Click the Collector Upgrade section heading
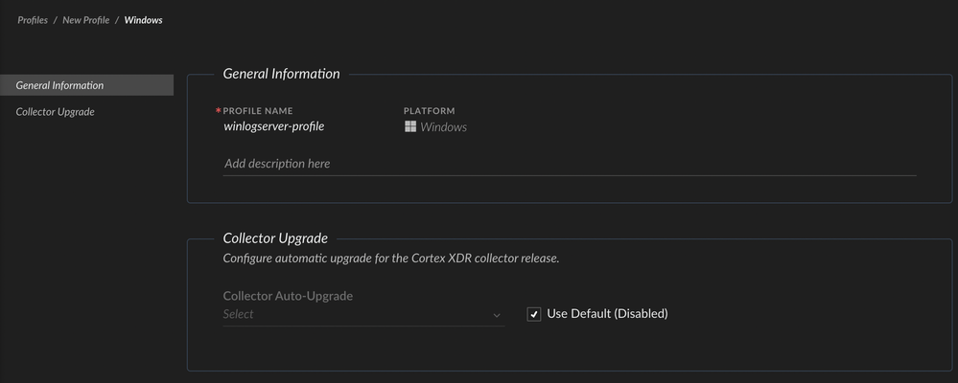958x383 pixels. tap(275, 238)
